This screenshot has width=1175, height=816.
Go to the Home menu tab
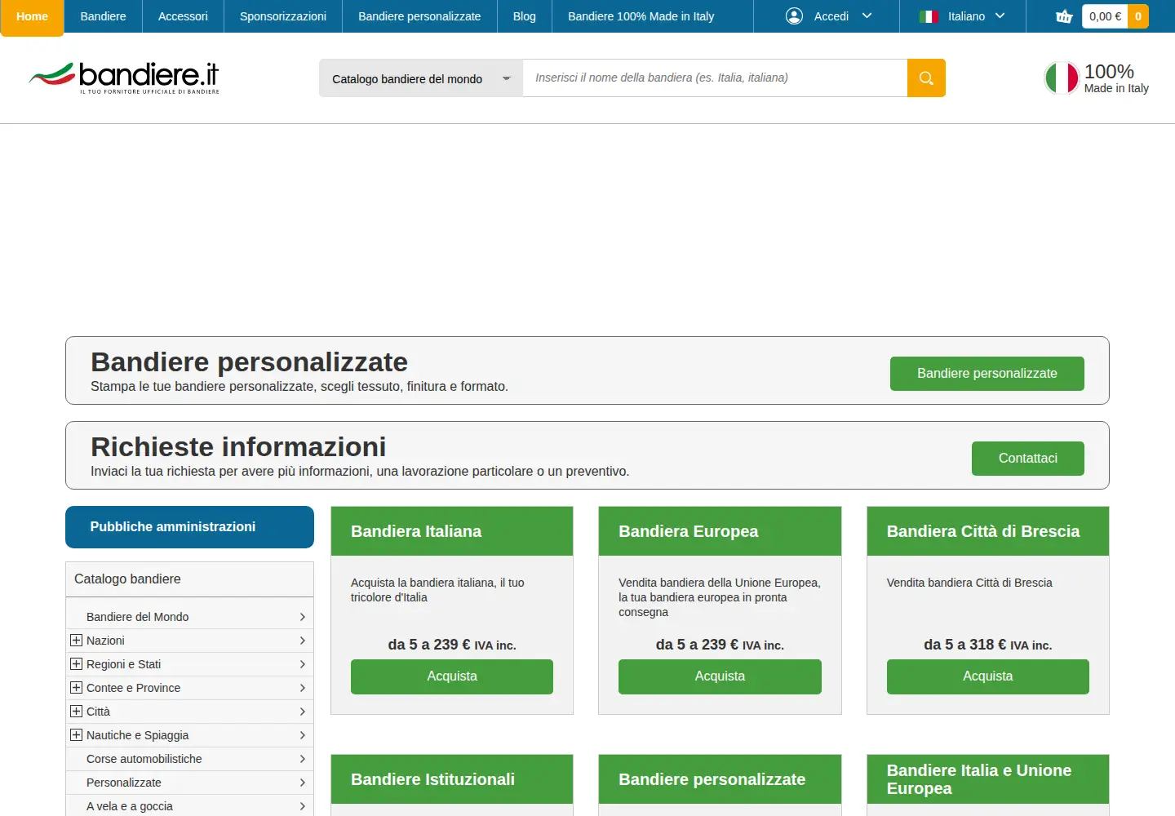tap(32, 17)
